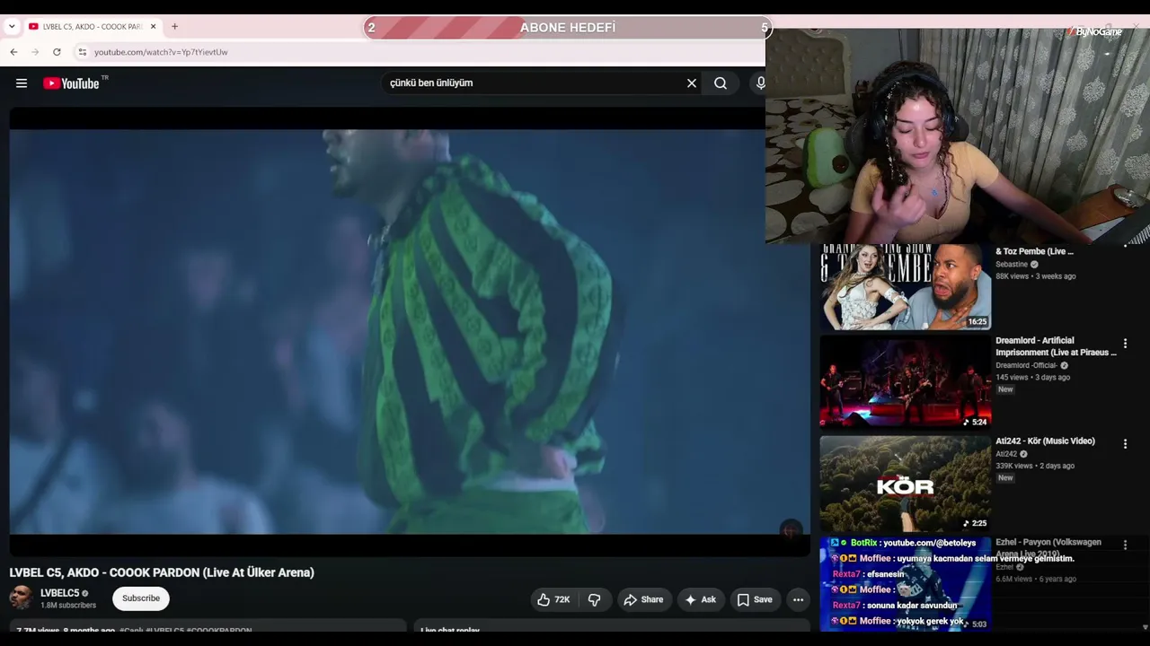Open options menu for Ati242 Kör video

[1125, 444]
